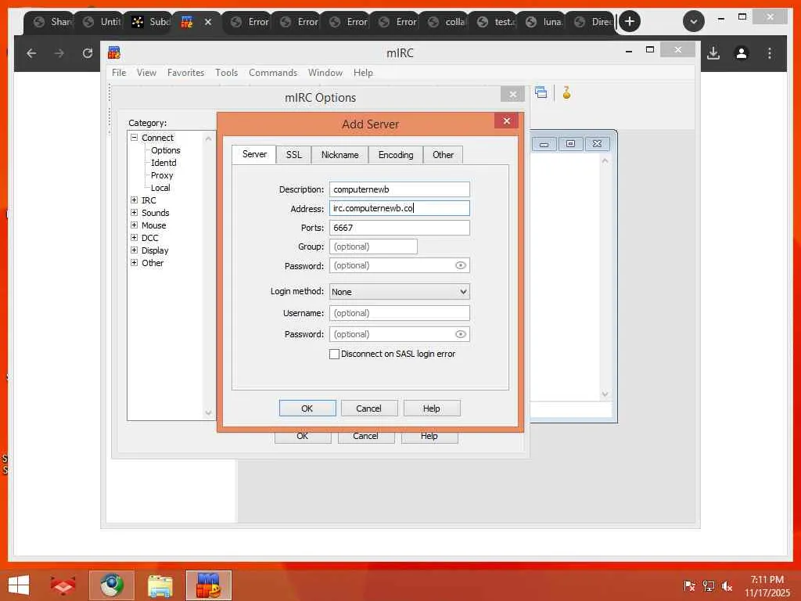Click the mIRC application icon in title bar

coord(114,52)
